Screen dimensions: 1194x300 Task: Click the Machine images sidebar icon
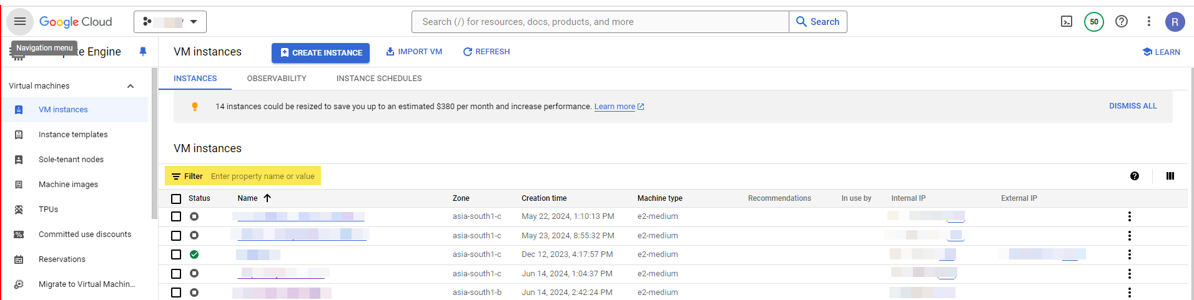[19, 185]
